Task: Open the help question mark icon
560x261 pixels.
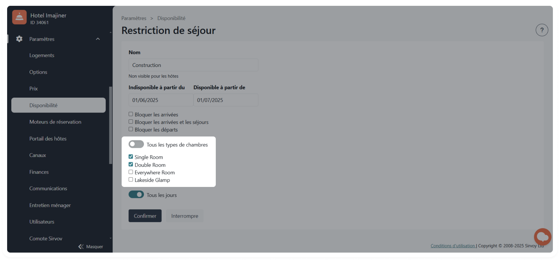Action: pyautogui.click(x=542, y=30)
